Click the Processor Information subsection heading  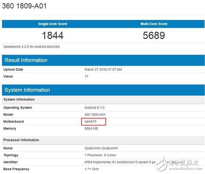pyautogui.click(x=21, y=140)
